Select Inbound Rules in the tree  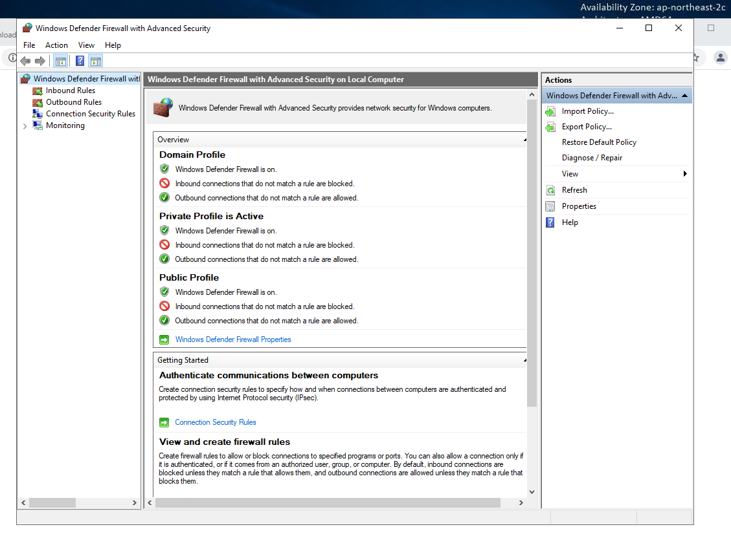coord(71,91)
